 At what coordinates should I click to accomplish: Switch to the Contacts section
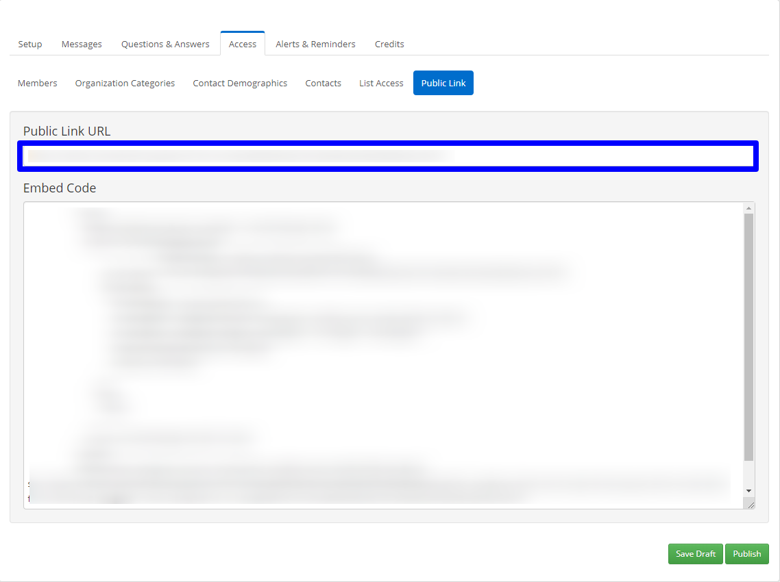[x=323, y=83]
